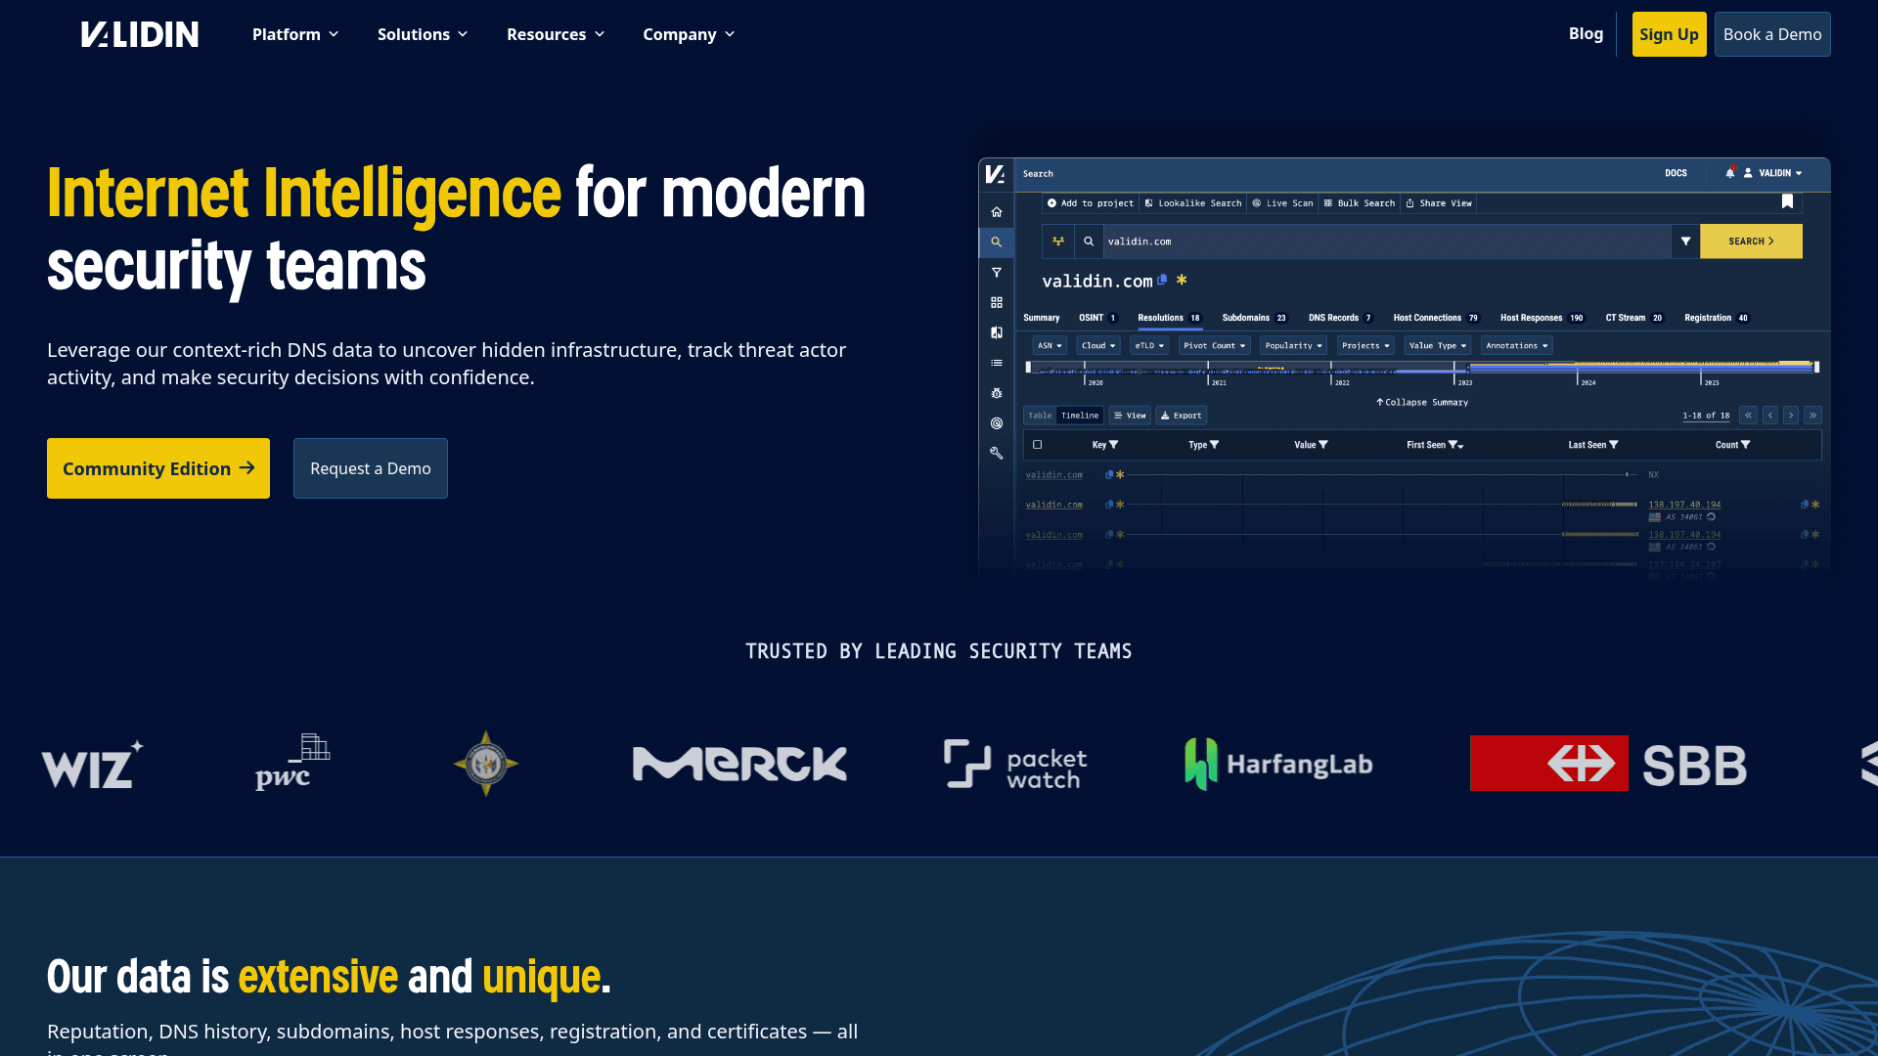Open the Cloud filter dropdown
Image resolution: width=1878 pixels, height=1056 pixels.
(1098, 346)
